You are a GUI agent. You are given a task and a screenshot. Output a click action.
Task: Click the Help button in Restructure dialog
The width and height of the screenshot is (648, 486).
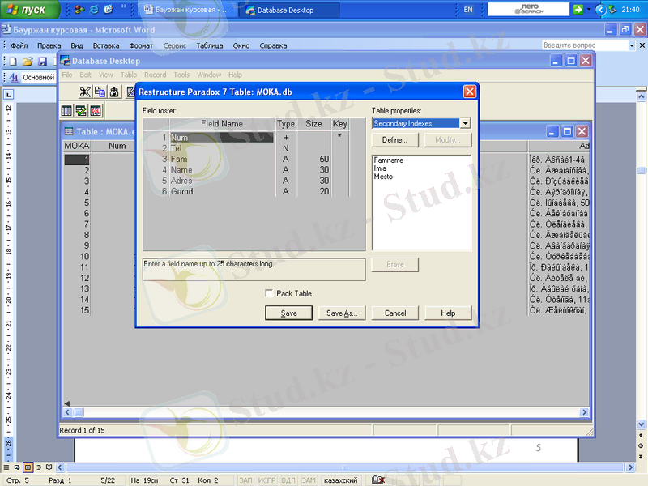tap(448, 313)
